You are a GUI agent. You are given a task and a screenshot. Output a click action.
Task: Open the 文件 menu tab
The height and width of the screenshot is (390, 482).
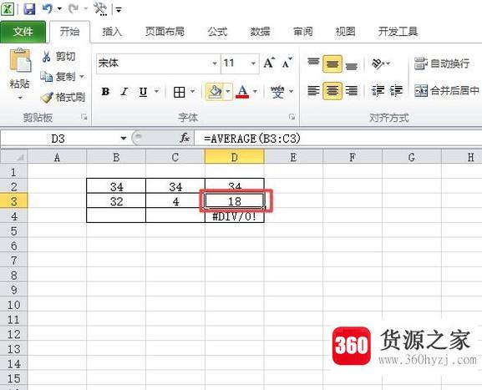pos(23,32)
